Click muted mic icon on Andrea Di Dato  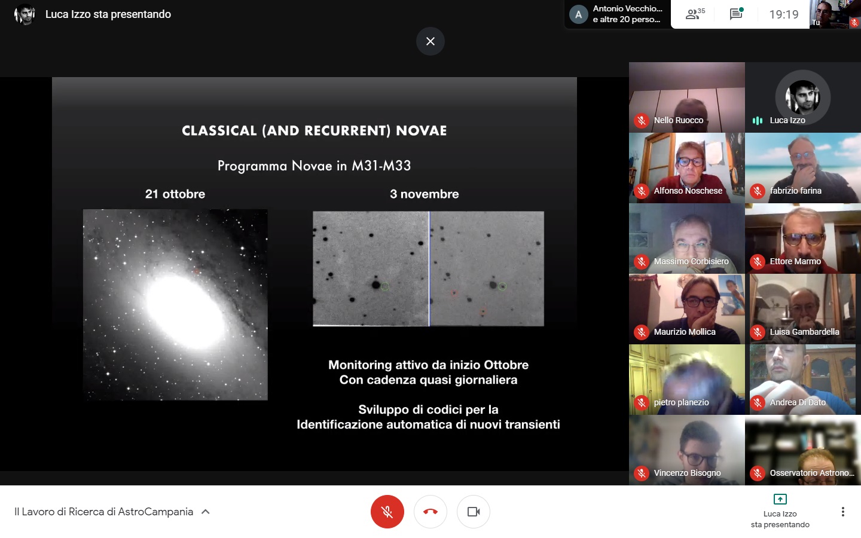[758, 402]
